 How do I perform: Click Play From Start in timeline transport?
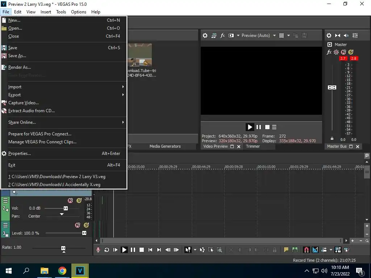(x=116, y=250)
